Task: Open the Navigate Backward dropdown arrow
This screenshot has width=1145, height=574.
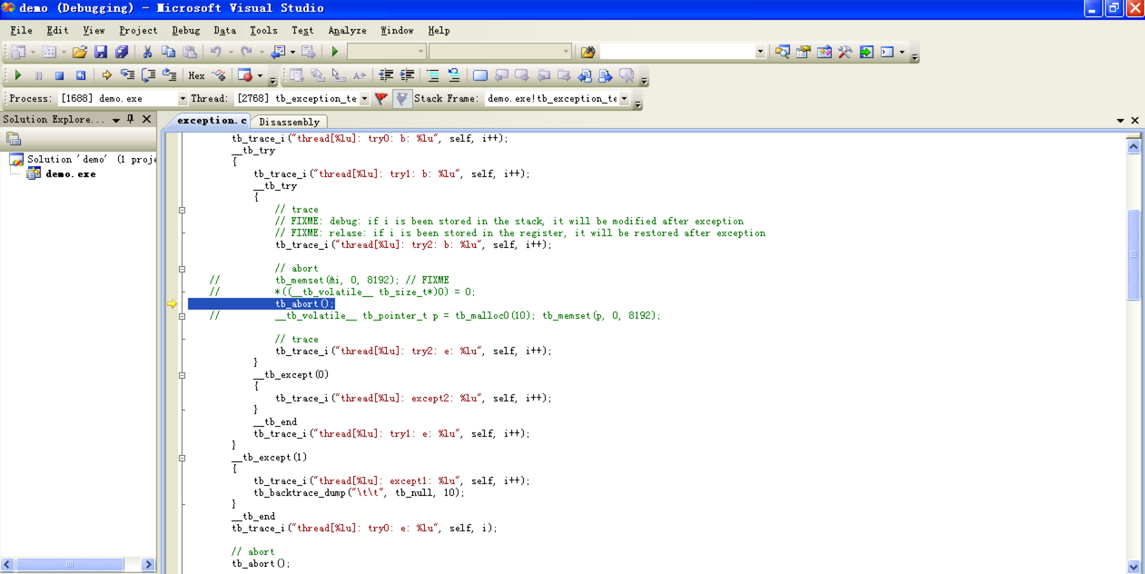Action: (292, 52)
